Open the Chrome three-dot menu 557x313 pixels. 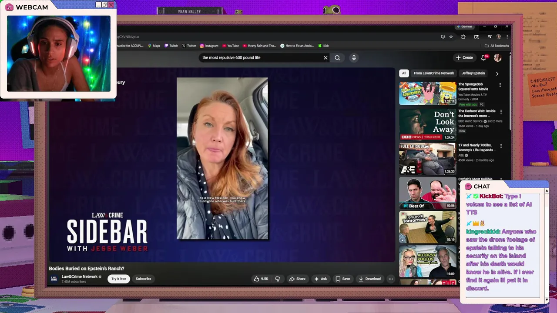507,37
